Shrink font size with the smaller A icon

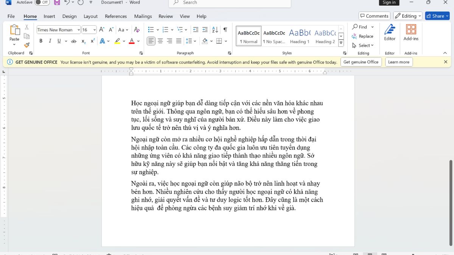tap(111, 29)
